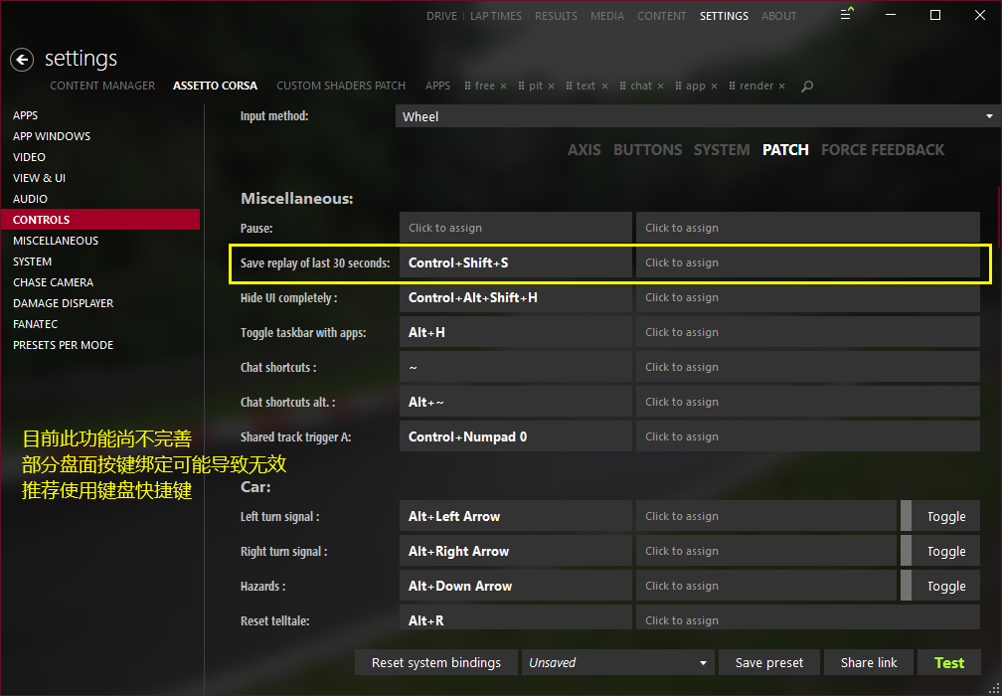This screenshot has width=1002, height=696.
Task: Open the 'pit' search tab
Action: (536, 86)
